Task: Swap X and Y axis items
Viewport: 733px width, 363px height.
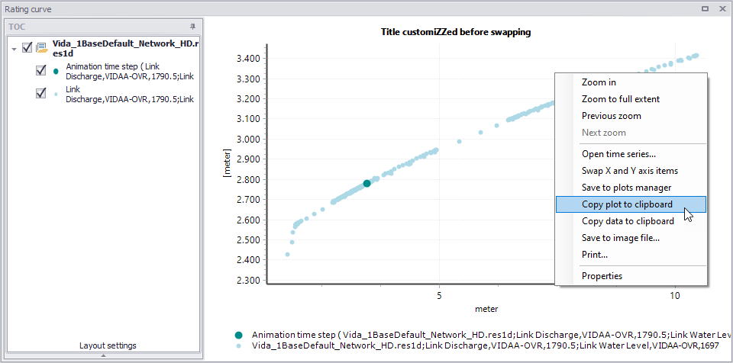Action: coord(630,171)
